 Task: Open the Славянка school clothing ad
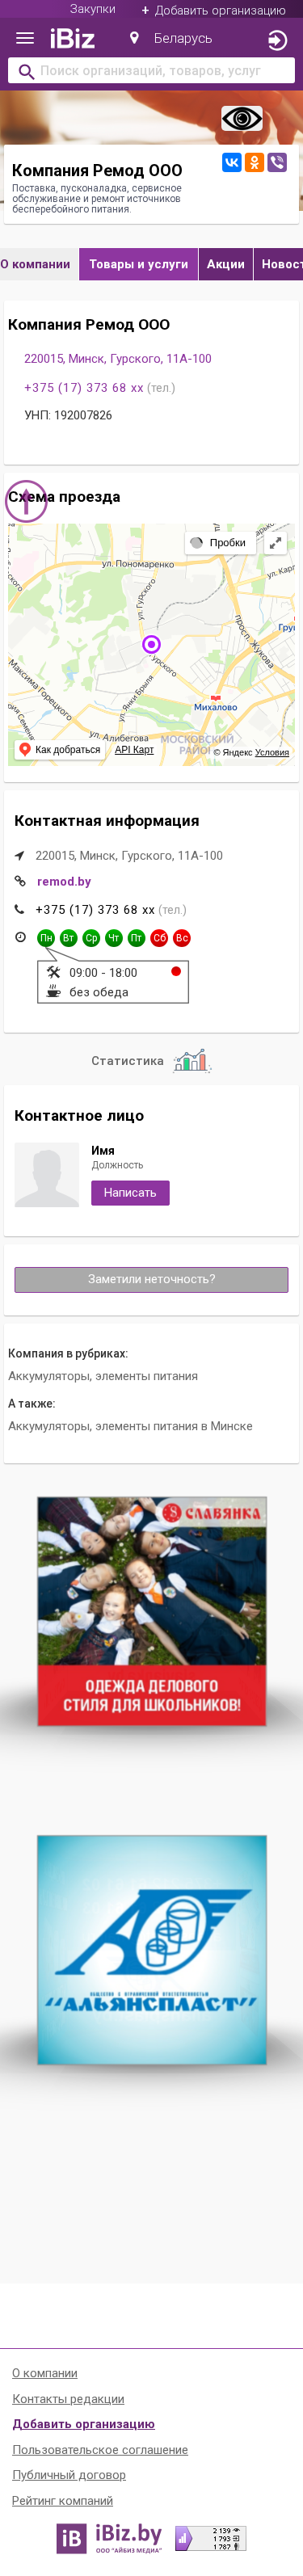coord(152,1611)
